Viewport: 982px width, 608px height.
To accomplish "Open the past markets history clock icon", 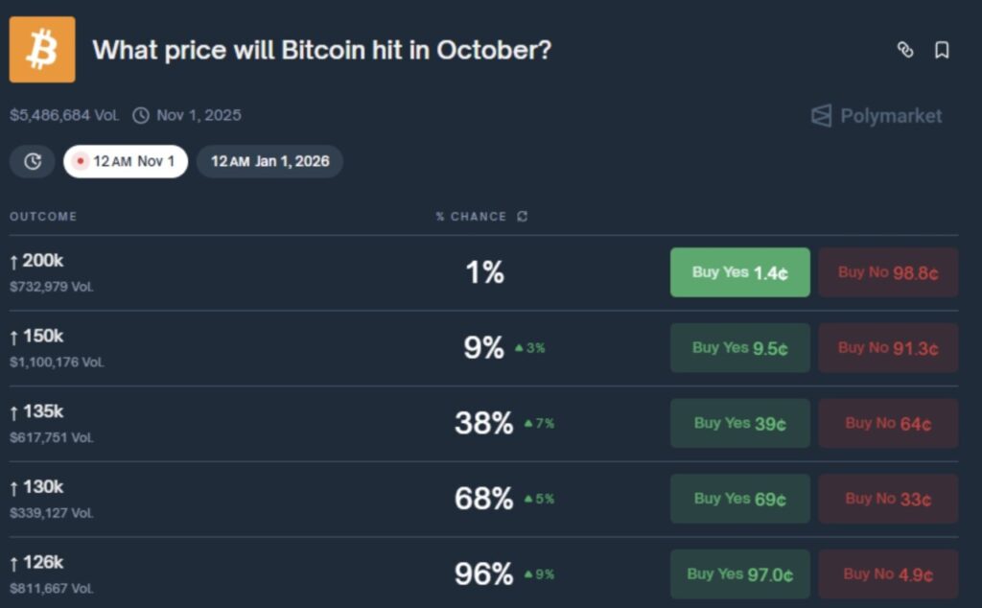I will coord(33,161).
